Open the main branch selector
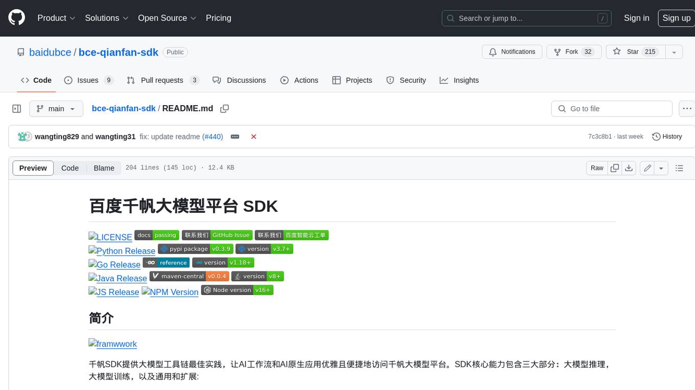 click(x=56, y=109)
